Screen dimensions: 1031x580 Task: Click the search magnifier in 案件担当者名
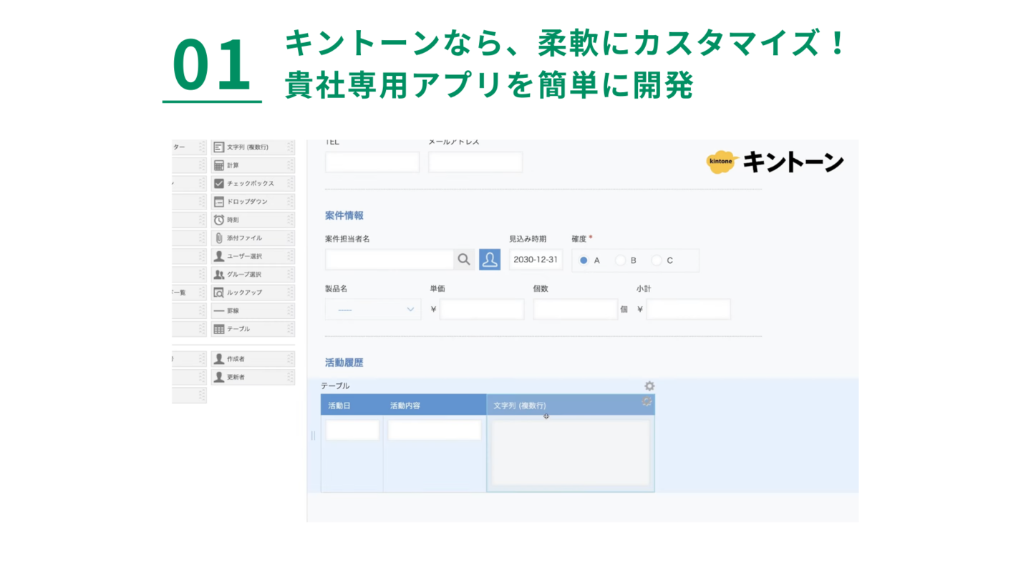pos(464,259)
